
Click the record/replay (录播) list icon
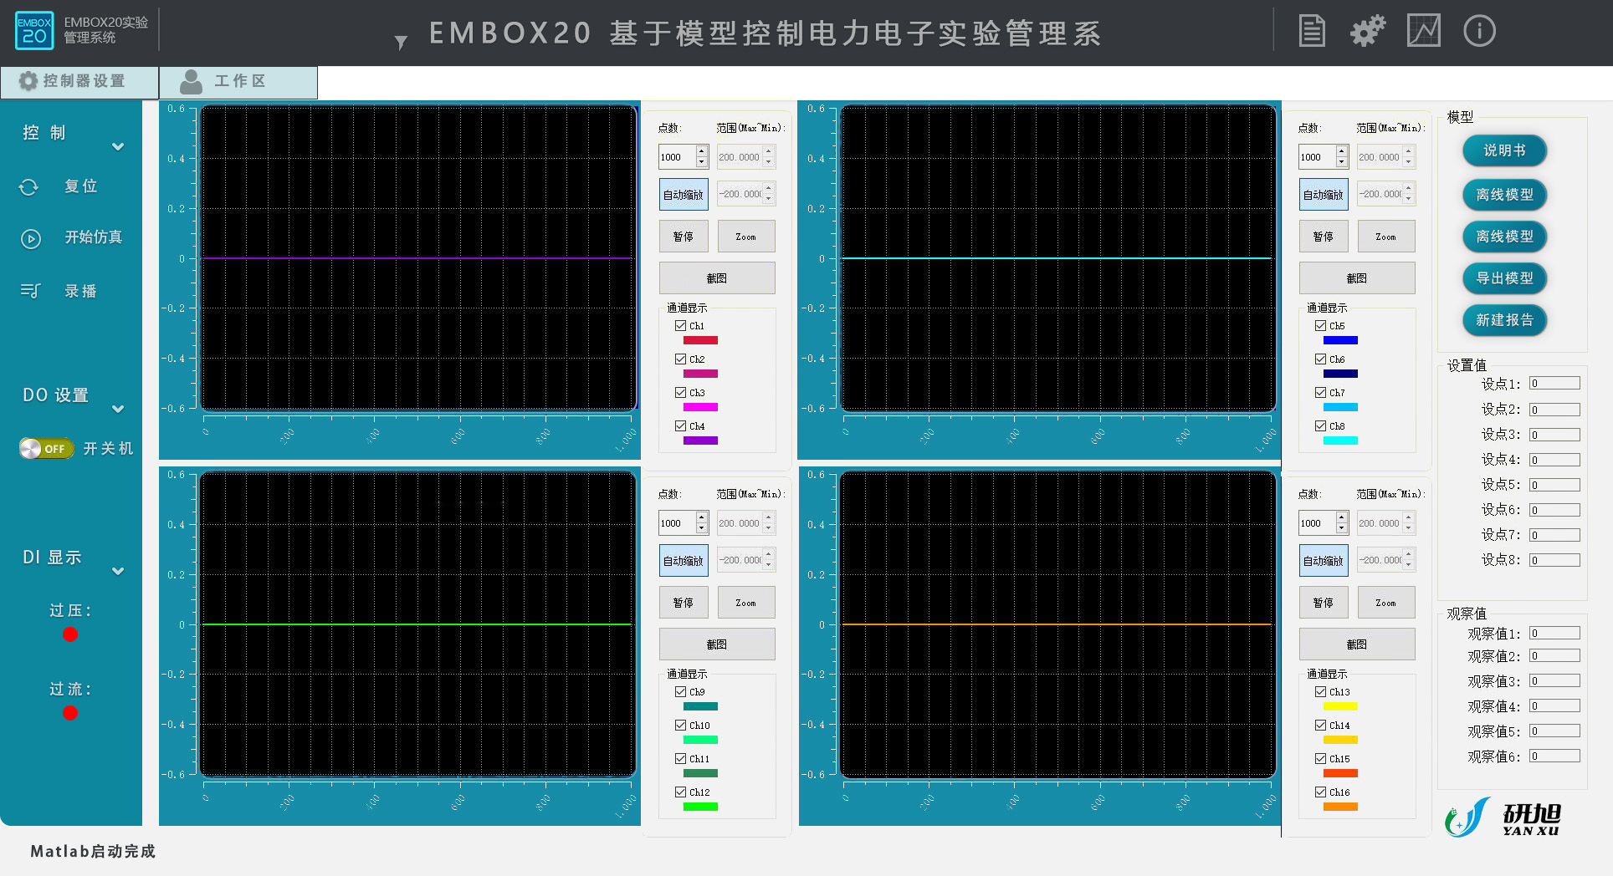pos(30,291)
